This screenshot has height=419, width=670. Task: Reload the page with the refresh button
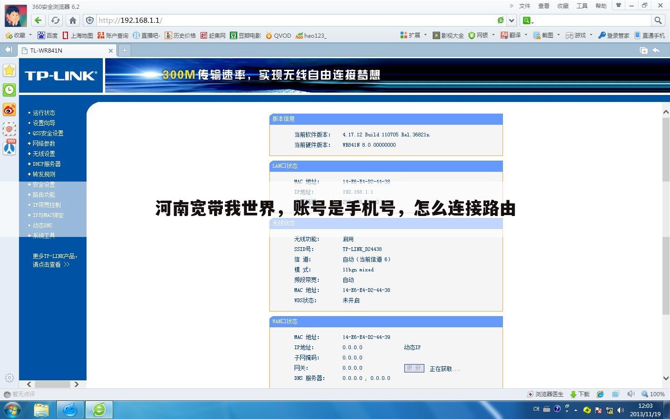pyautogui.click(x=55, y=20)
